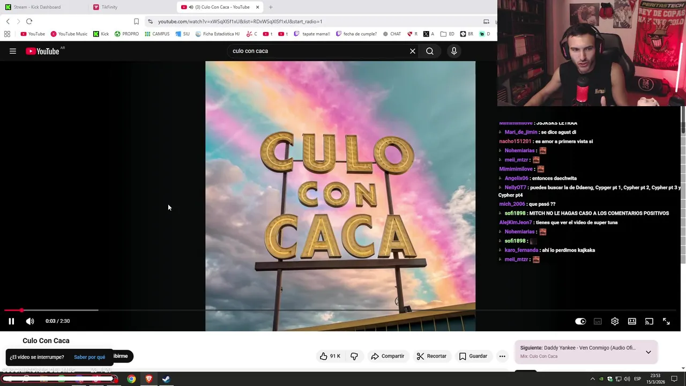Switch to Stream - Kick Dashboard tab
Image resolution: width=686 pixels, height=386 pixels.
(x=37, y=7)
